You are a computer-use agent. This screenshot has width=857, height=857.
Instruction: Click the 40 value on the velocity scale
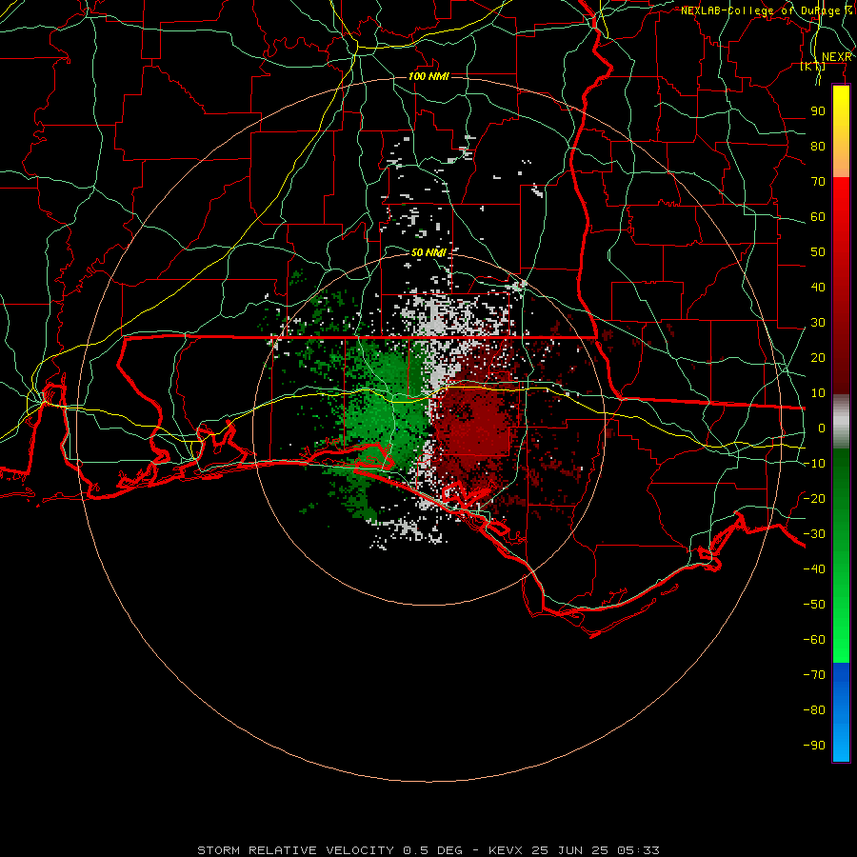point(818,288)
